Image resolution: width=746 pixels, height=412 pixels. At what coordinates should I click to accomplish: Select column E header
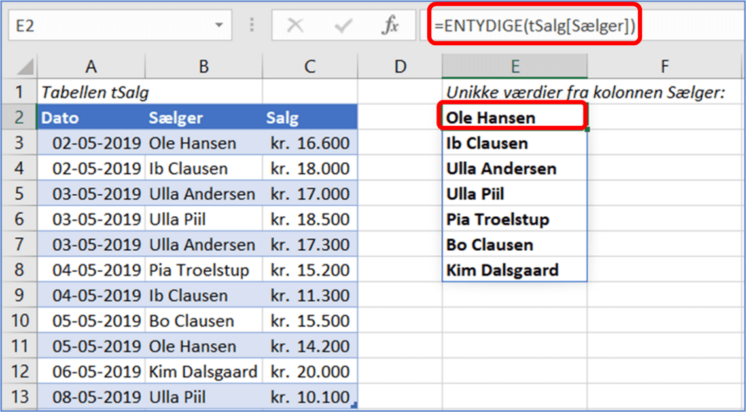514,66
